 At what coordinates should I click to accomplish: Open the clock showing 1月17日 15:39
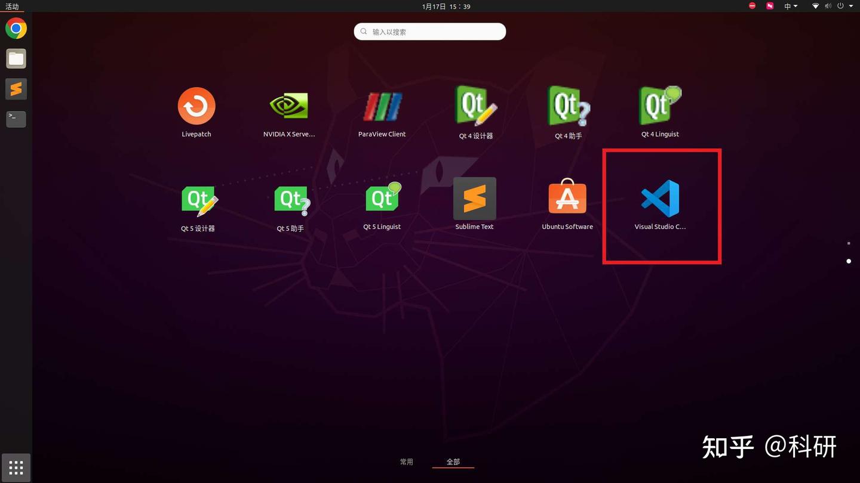(x=446, y=7)
